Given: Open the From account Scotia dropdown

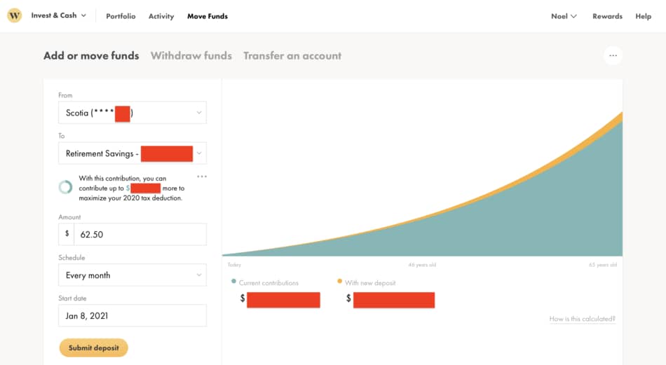Looking at the screenshot, I should (x=132, y=113).
